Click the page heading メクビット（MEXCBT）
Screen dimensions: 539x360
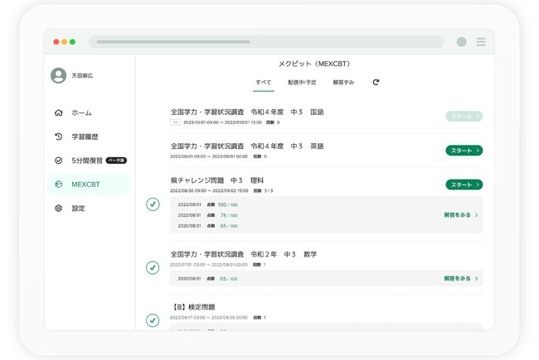pyautogui.click(x=314, y=64)
